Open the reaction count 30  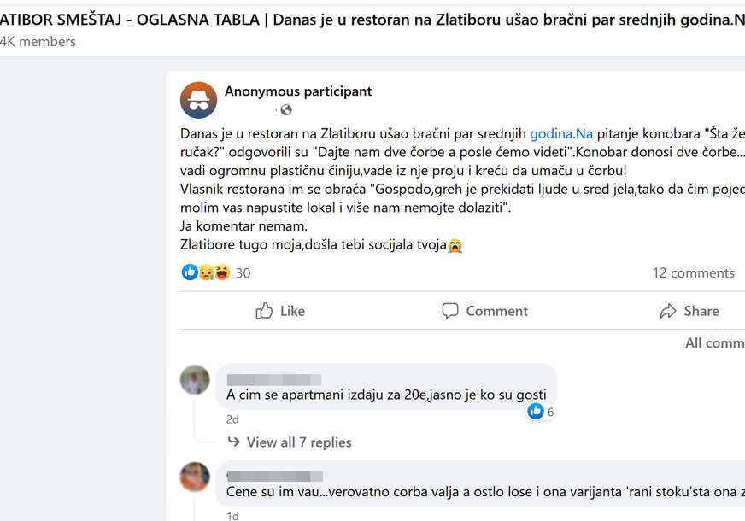point(243,273)
